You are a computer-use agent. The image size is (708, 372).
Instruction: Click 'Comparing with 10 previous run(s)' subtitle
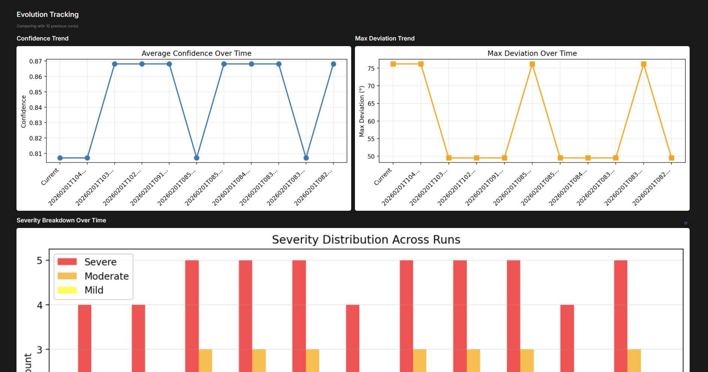pos(47,26)
